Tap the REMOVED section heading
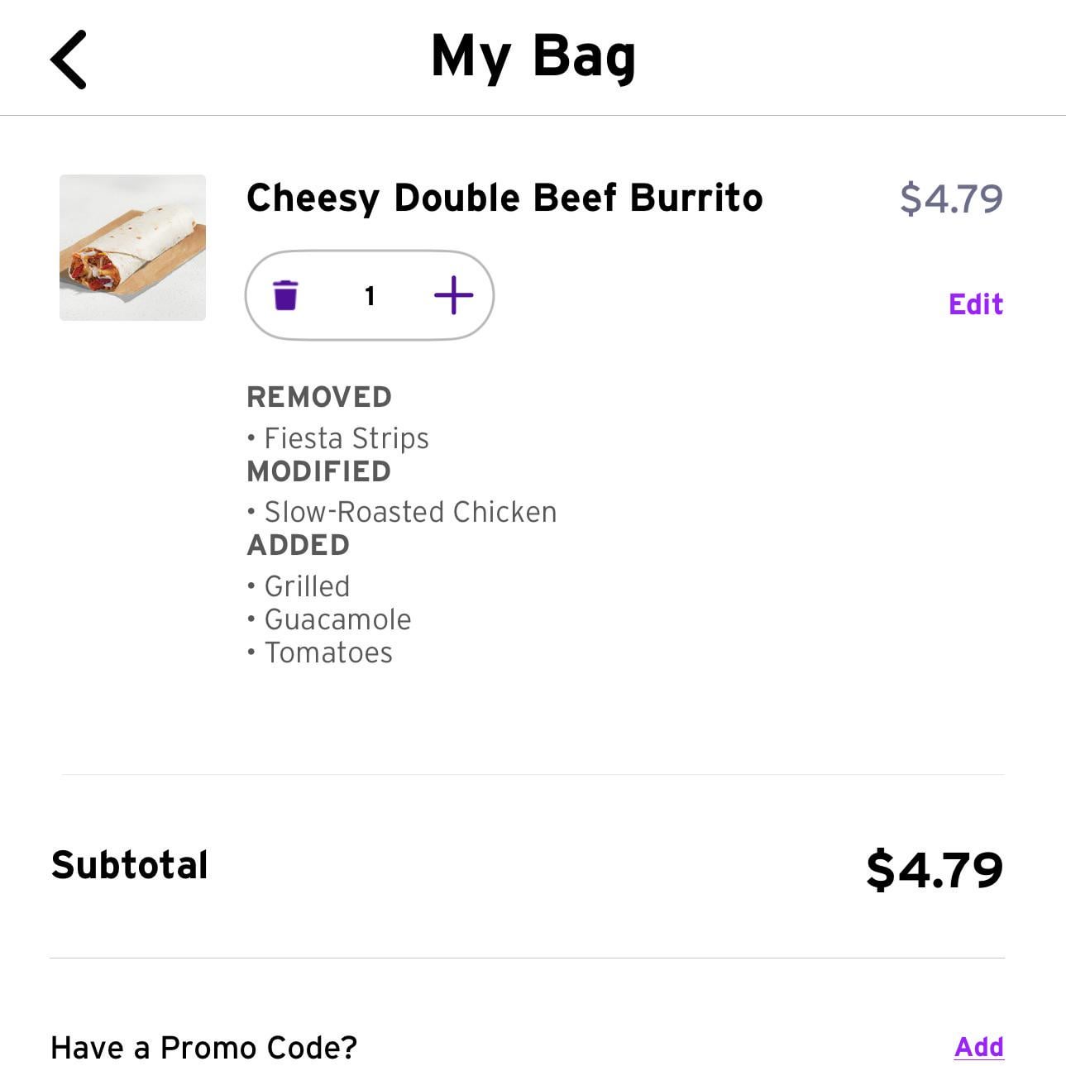This screenshot has height=1066, width=1066. coord(319,397)
